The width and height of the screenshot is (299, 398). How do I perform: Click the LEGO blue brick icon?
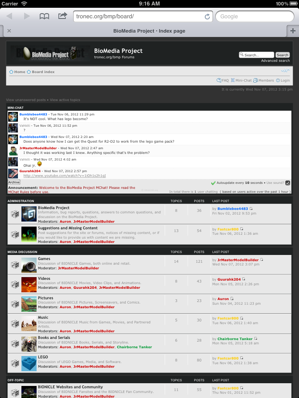coord(29,363)
